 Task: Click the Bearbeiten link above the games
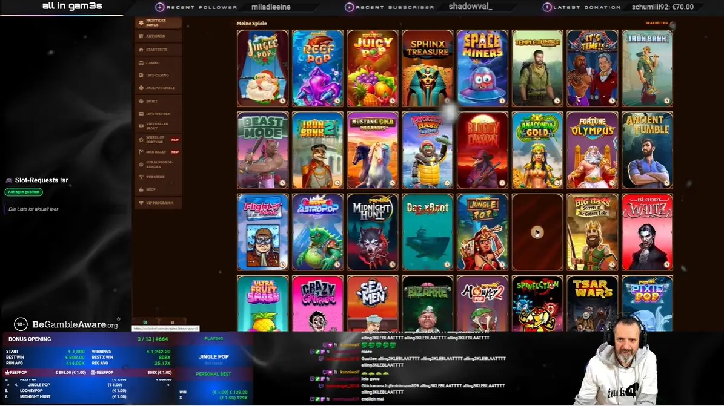656,23
